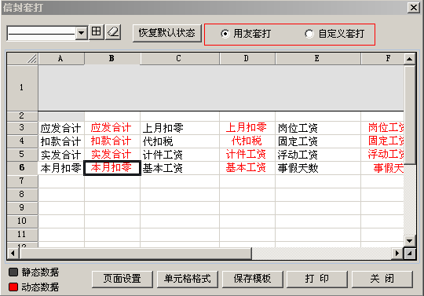Click column F header
This screenshot has height=296, width=424.
tap(382, 58)
